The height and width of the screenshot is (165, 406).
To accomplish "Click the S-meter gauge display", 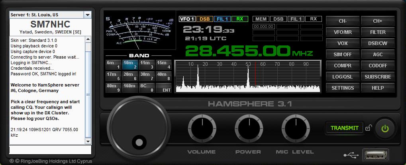I will [x=139, y=30].
